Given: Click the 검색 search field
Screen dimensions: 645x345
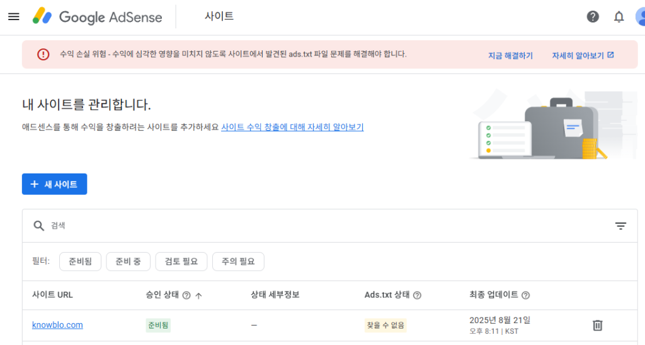Looking at the screenshot, I should pos(315,226).
